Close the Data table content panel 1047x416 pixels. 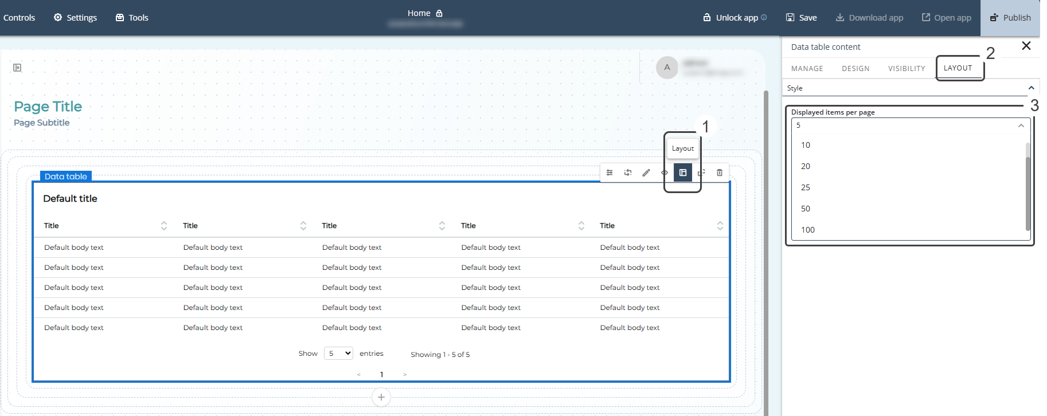pos(1026,46)
